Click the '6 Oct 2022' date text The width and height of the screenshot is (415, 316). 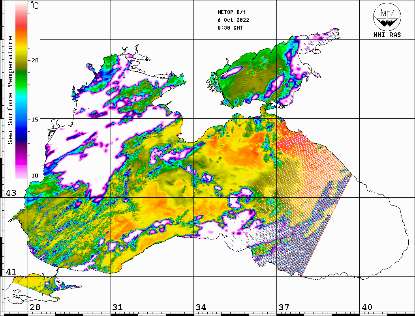(x=233, y=20)
